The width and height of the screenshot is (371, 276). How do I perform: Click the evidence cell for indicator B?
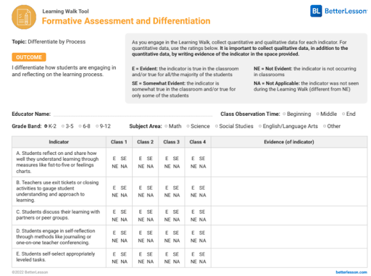[x=289, y=191]
